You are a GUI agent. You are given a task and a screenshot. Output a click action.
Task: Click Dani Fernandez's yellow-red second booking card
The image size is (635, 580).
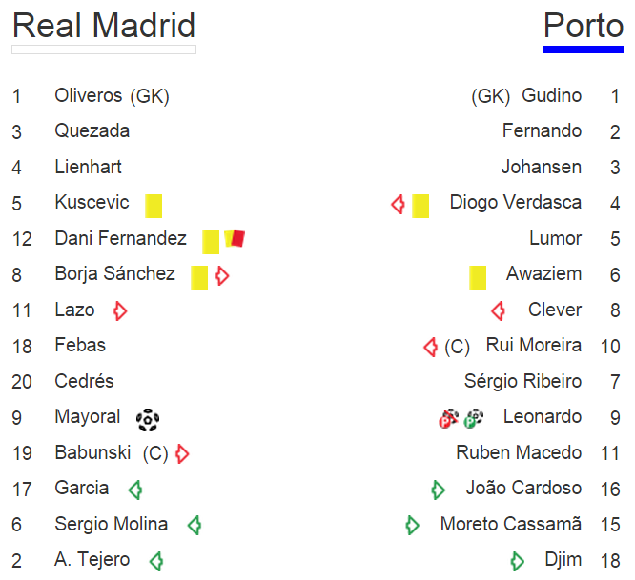(x=236, y=238)
